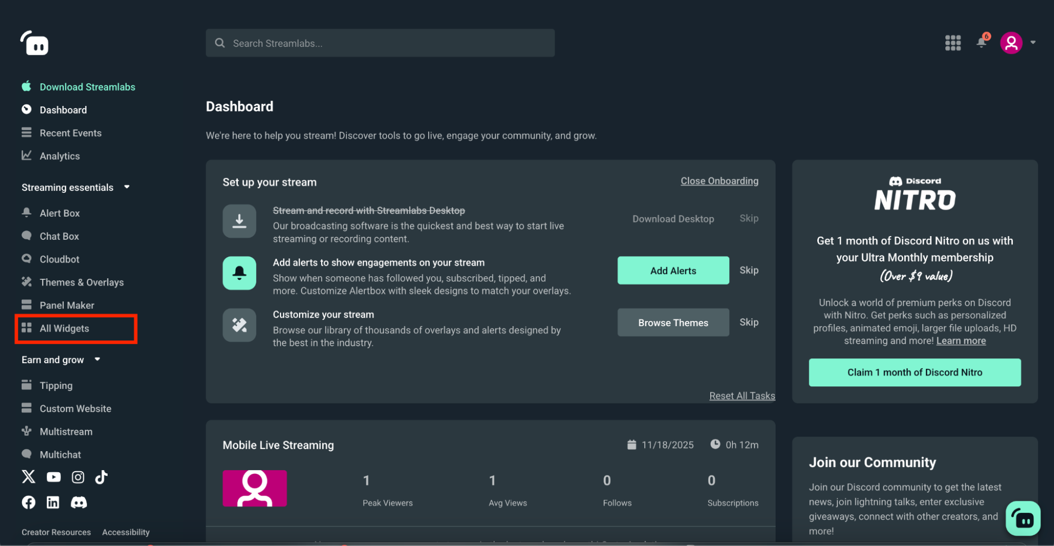Select the Panel Maker tool
Viewport: 1054px width, 546px height.
(x=67, y=305)
